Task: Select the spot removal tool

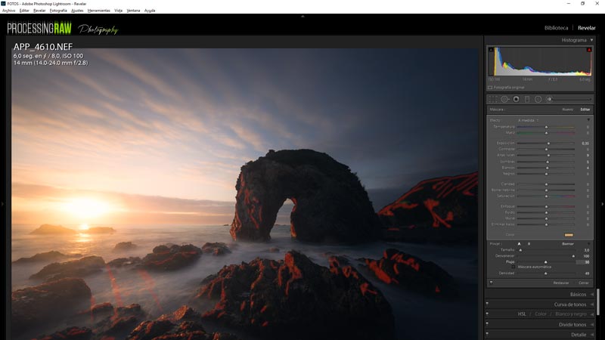Action: (504, 99)
